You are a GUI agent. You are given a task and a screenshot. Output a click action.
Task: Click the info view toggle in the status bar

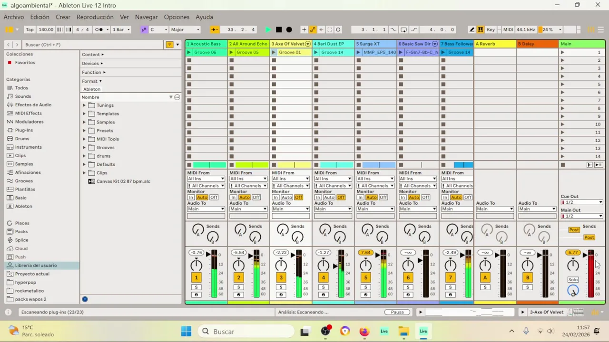8,312
